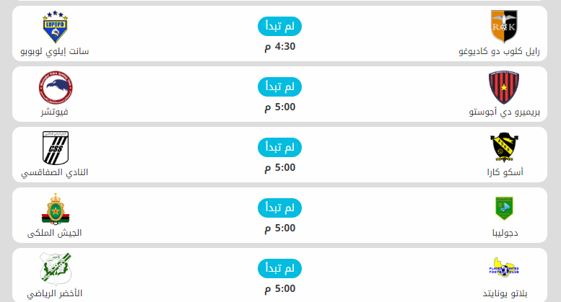Click the Saint Eloi Lupopo crest

[55, 27]
